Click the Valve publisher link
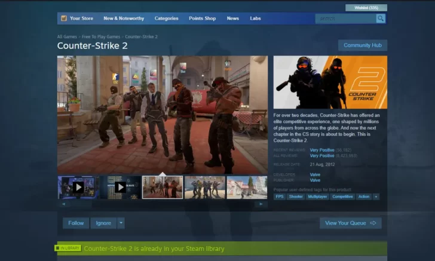Viewport: 435px width, 261px height. coord(315,180)
